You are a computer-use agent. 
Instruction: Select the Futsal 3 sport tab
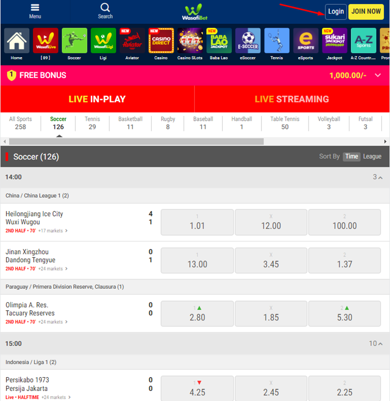366,123
